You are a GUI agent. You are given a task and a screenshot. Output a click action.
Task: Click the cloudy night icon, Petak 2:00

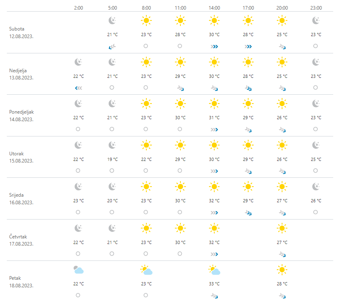point(79,270)
